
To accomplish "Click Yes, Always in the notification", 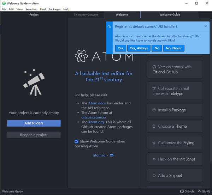I will point(139,48).
